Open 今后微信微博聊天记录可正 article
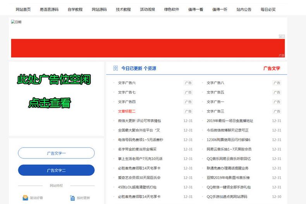The image size is (306, 204). click(227, 130)
